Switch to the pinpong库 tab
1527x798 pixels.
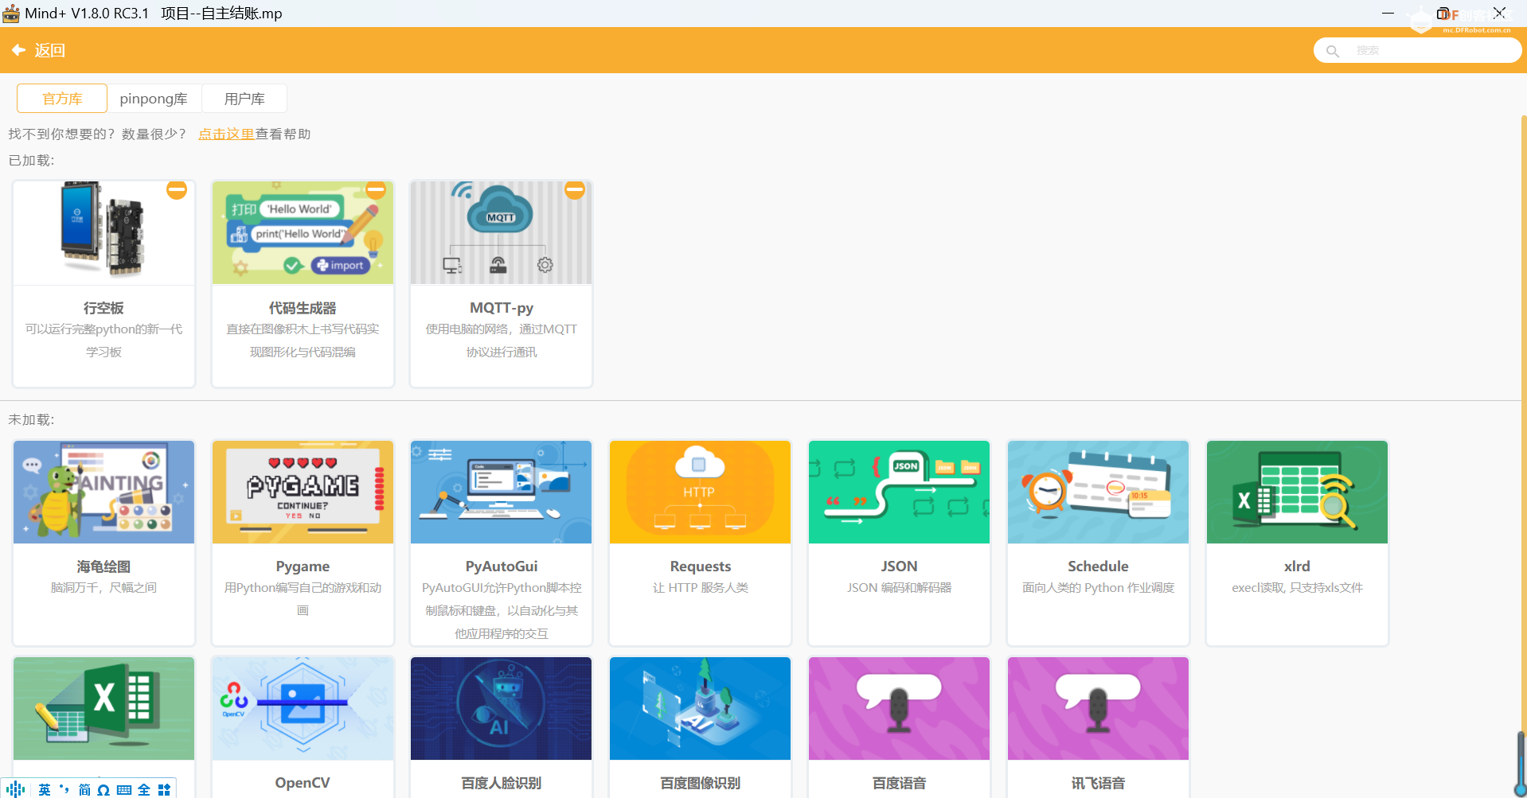154,99
